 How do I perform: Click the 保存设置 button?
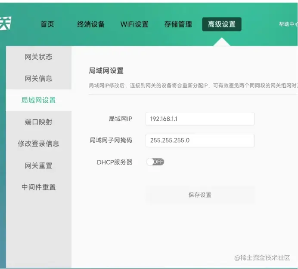click(200, 195)
